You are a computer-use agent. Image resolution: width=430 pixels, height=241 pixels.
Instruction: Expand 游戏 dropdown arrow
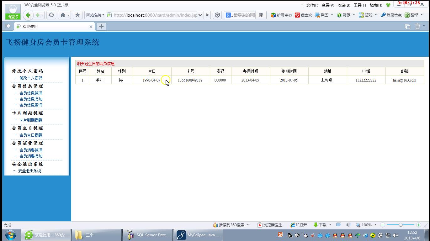point(376,15)
